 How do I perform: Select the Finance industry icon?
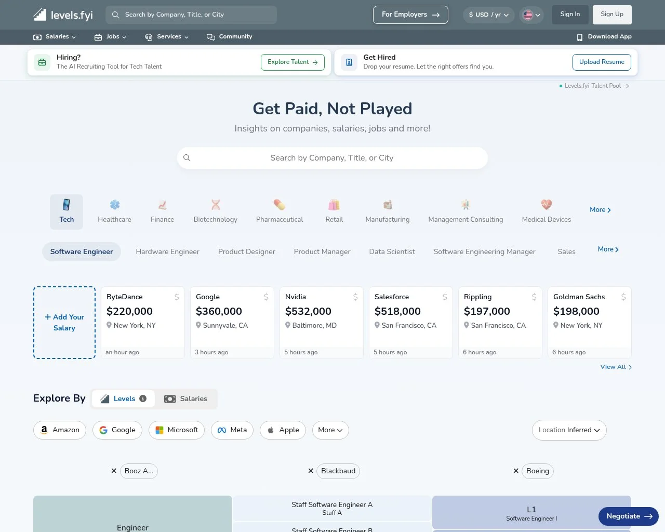click(163, 205)
